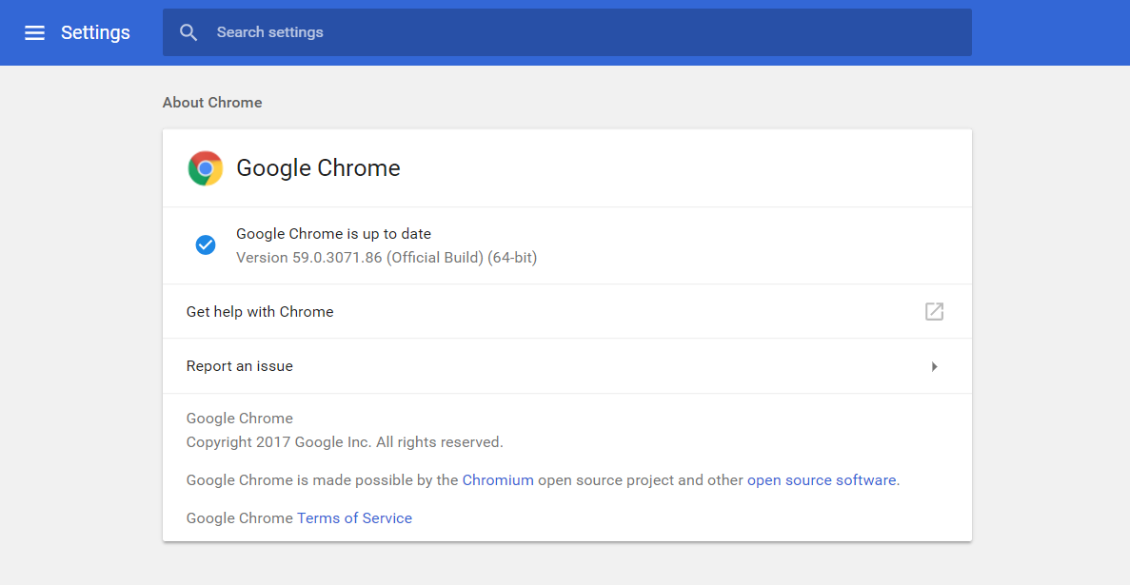Viewport: 1130px width, 585px height.
Task: Open the open source software link
Action: pyautogui.click(x=822, y=479)
